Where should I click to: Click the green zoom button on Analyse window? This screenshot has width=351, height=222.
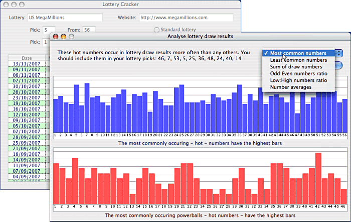click(71, 37)
